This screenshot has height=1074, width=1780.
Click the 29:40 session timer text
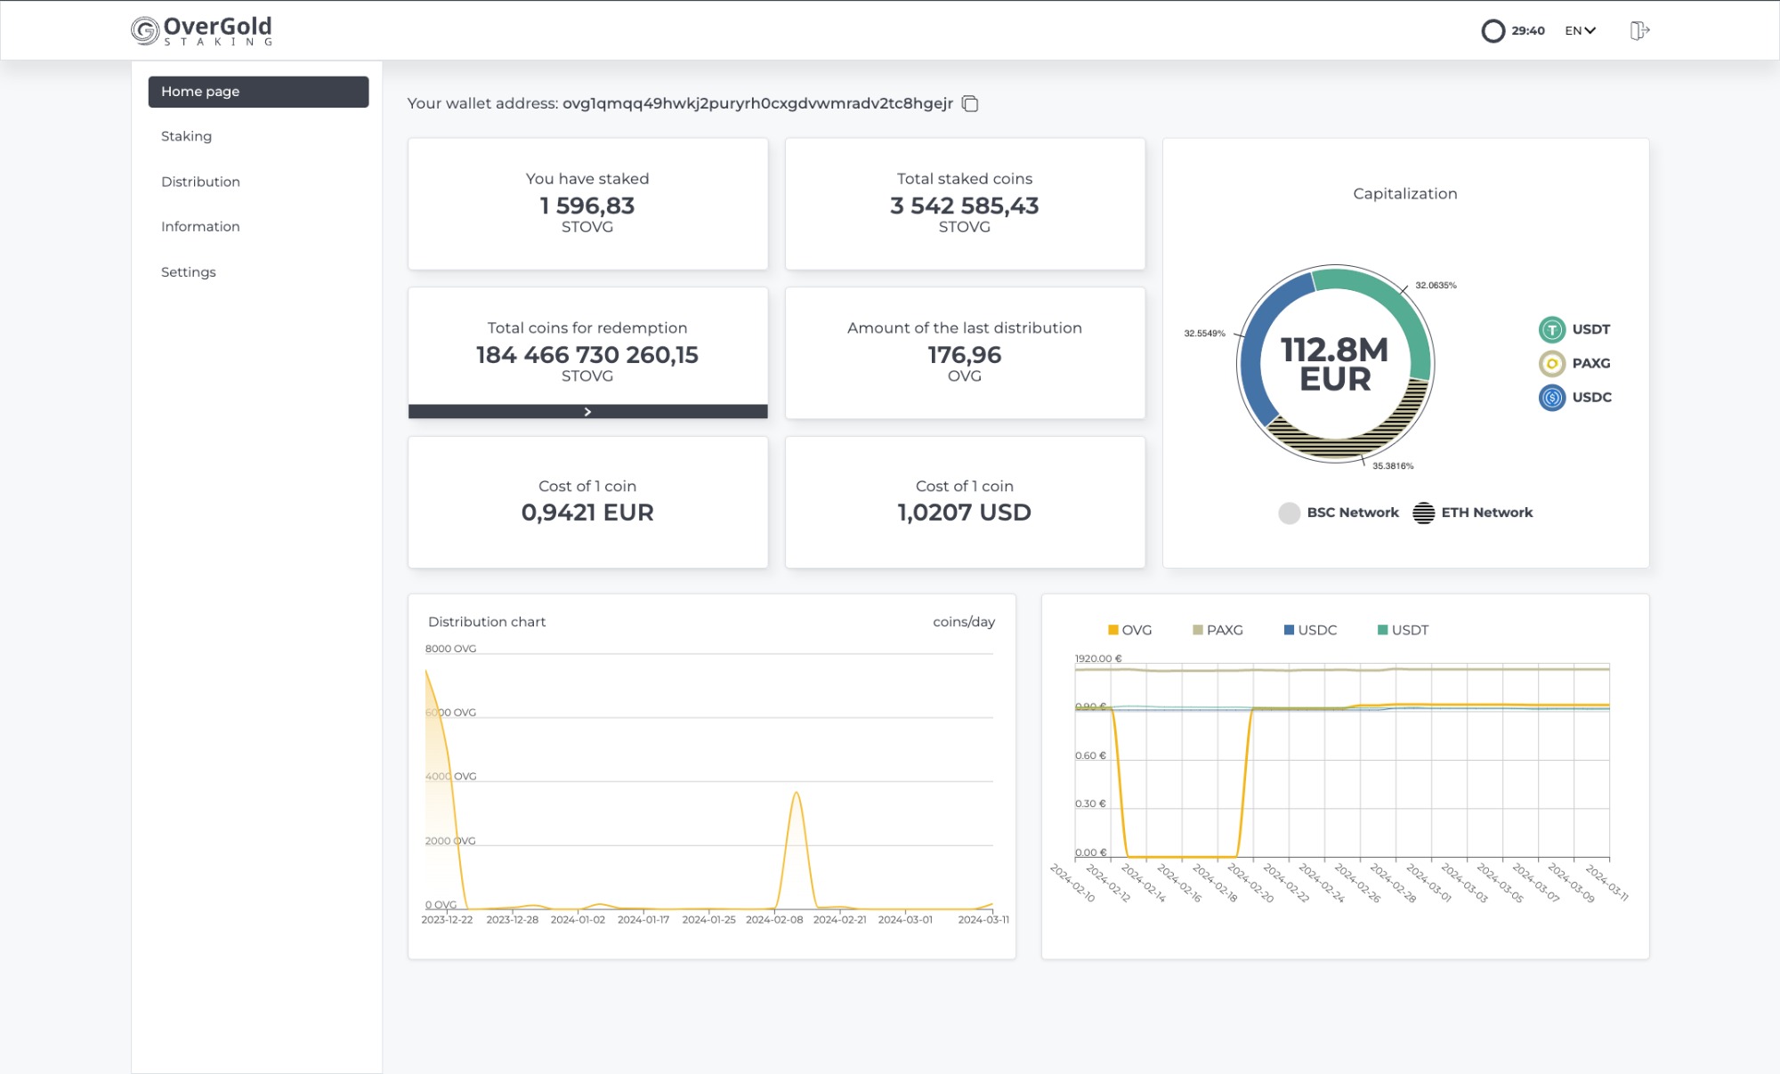pos(1527,30)
